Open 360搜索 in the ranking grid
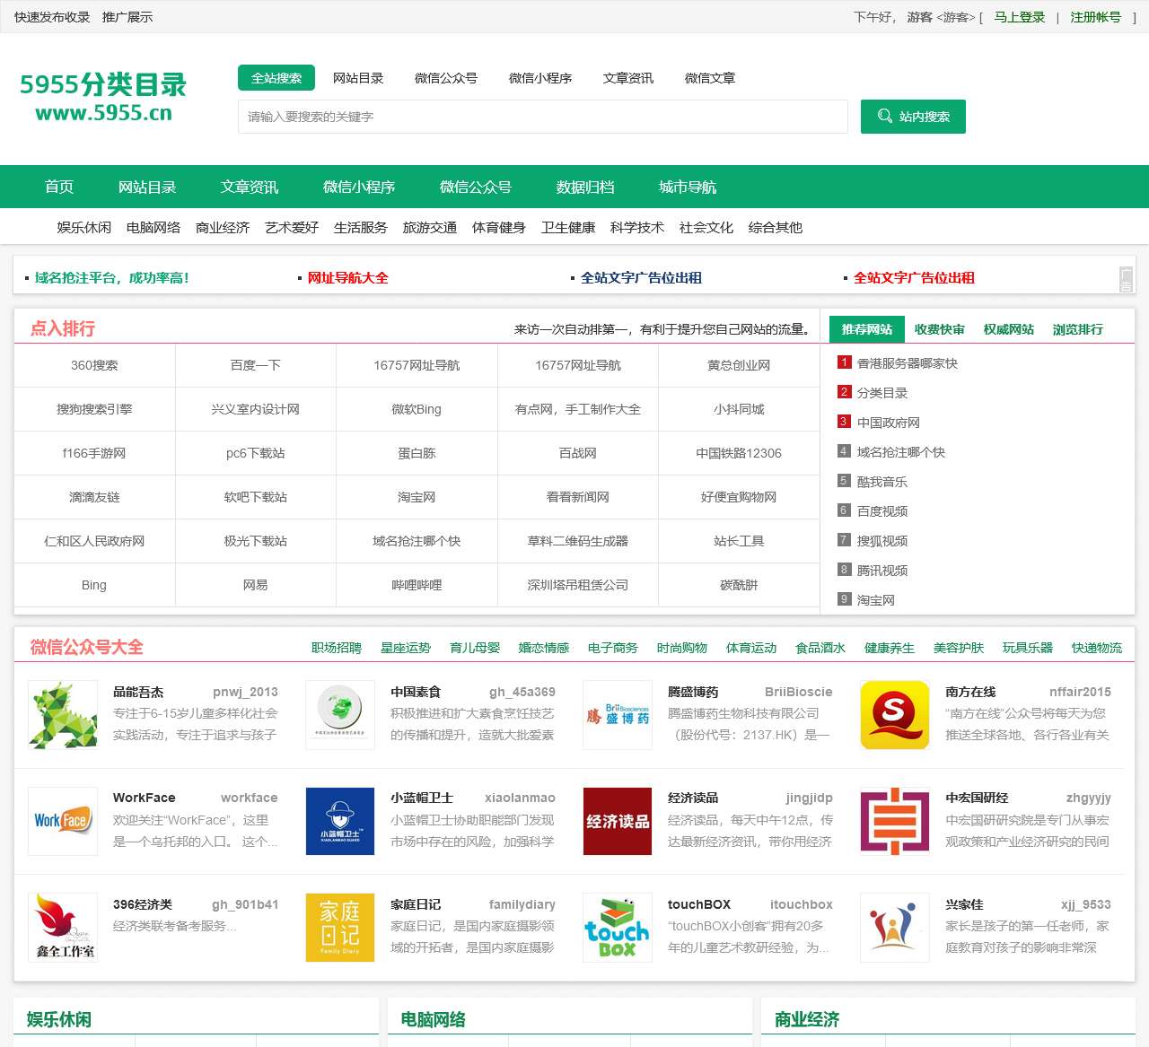1149x1047 pixels. [94, 365]
